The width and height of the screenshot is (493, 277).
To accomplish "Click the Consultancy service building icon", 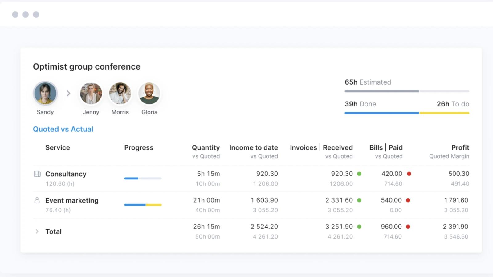I will [37, 174].
